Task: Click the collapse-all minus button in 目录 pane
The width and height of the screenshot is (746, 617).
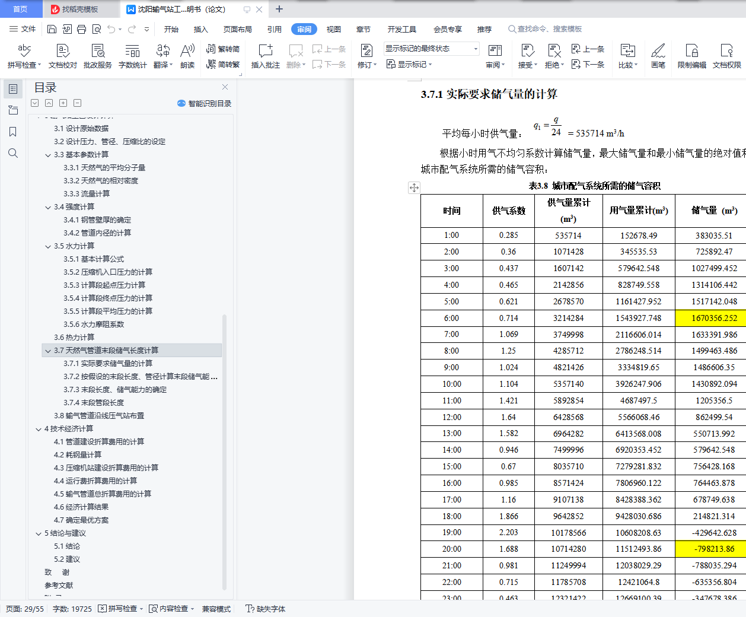Action: [78, 103]
